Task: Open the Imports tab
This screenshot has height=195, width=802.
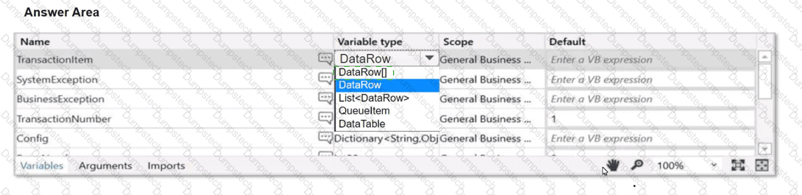Action: click(x=166, y=166)
